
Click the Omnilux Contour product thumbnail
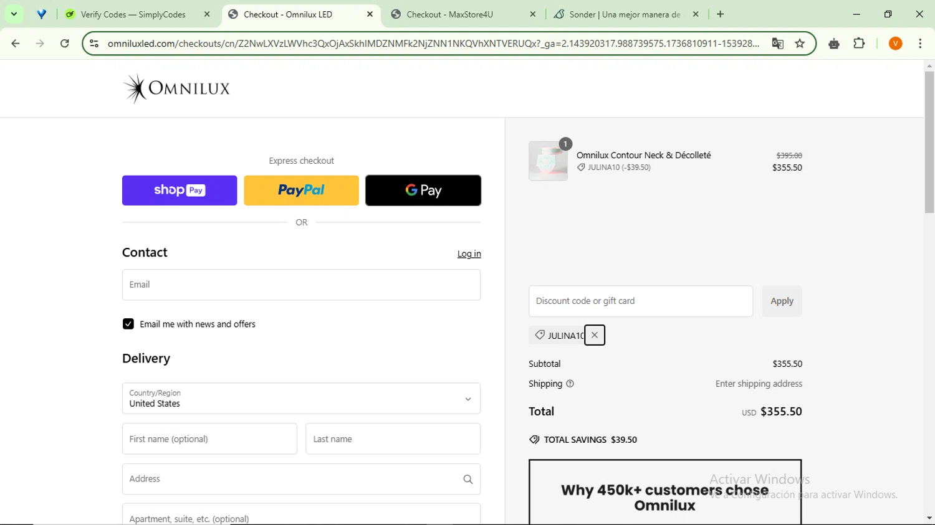point(548,161)
